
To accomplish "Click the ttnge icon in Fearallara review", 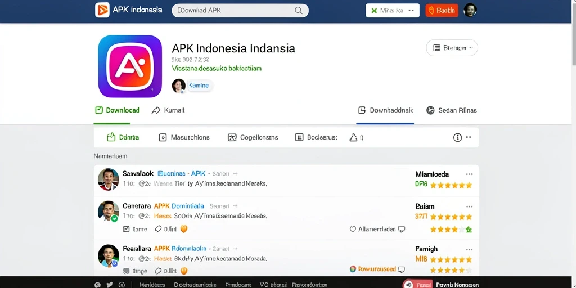I will pos(127,271).
